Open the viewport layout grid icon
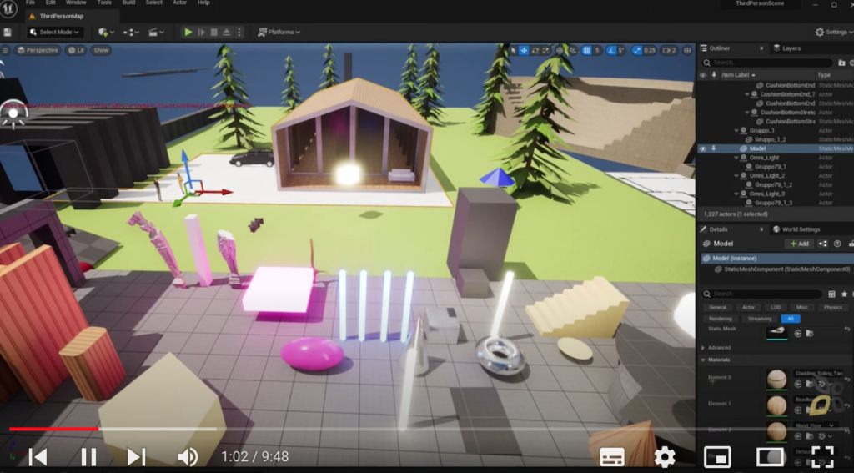 (687, 50)
